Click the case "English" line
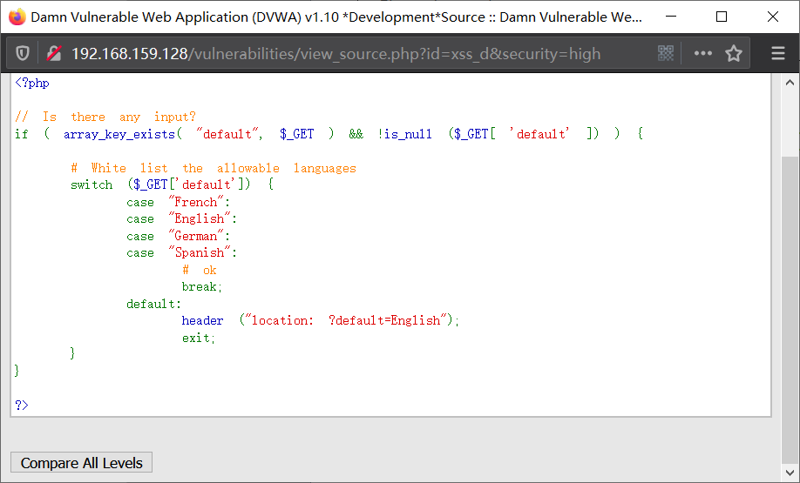Screen dimensions: 800x483 181,219
